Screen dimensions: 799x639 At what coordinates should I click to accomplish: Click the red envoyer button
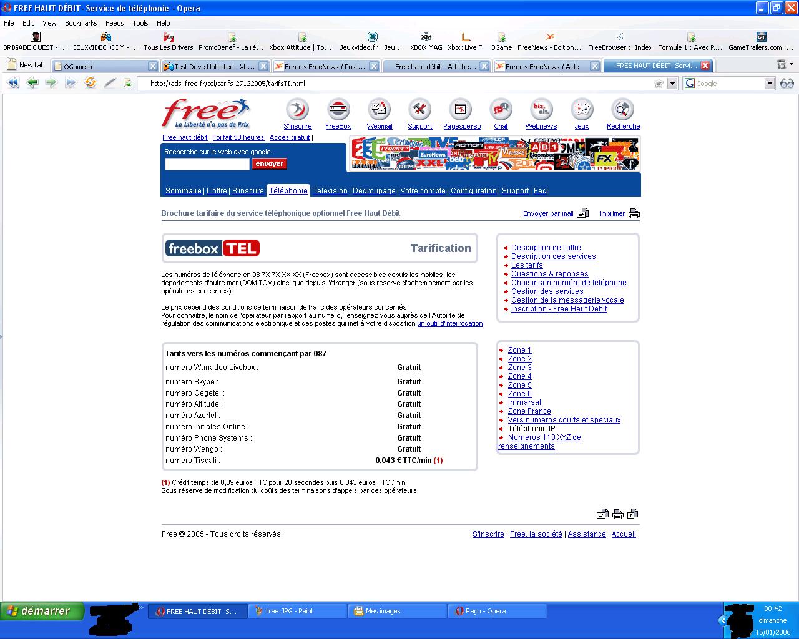click(x=270, y=163)
